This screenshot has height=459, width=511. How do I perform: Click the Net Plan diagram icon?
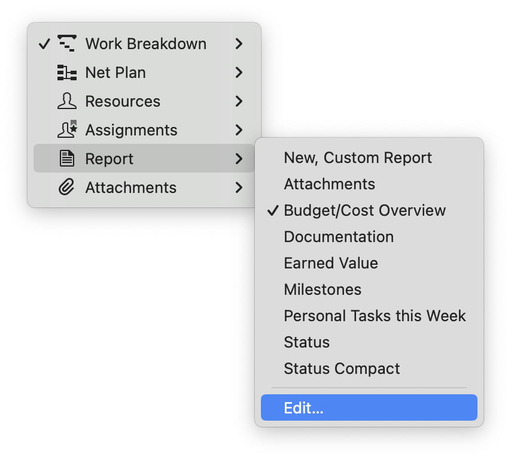[x=68, y=72]
